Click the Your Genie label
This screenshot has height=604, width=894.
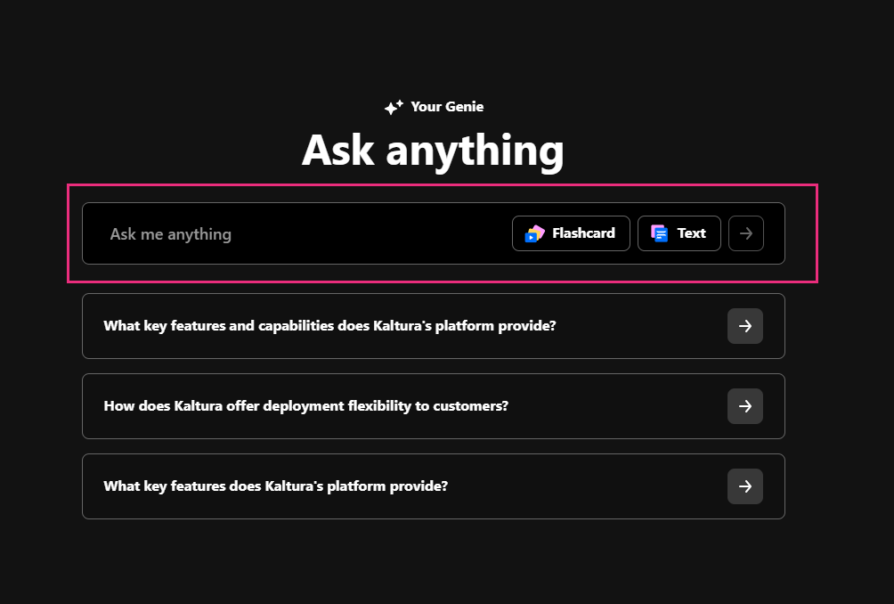[x=447, y=107]
